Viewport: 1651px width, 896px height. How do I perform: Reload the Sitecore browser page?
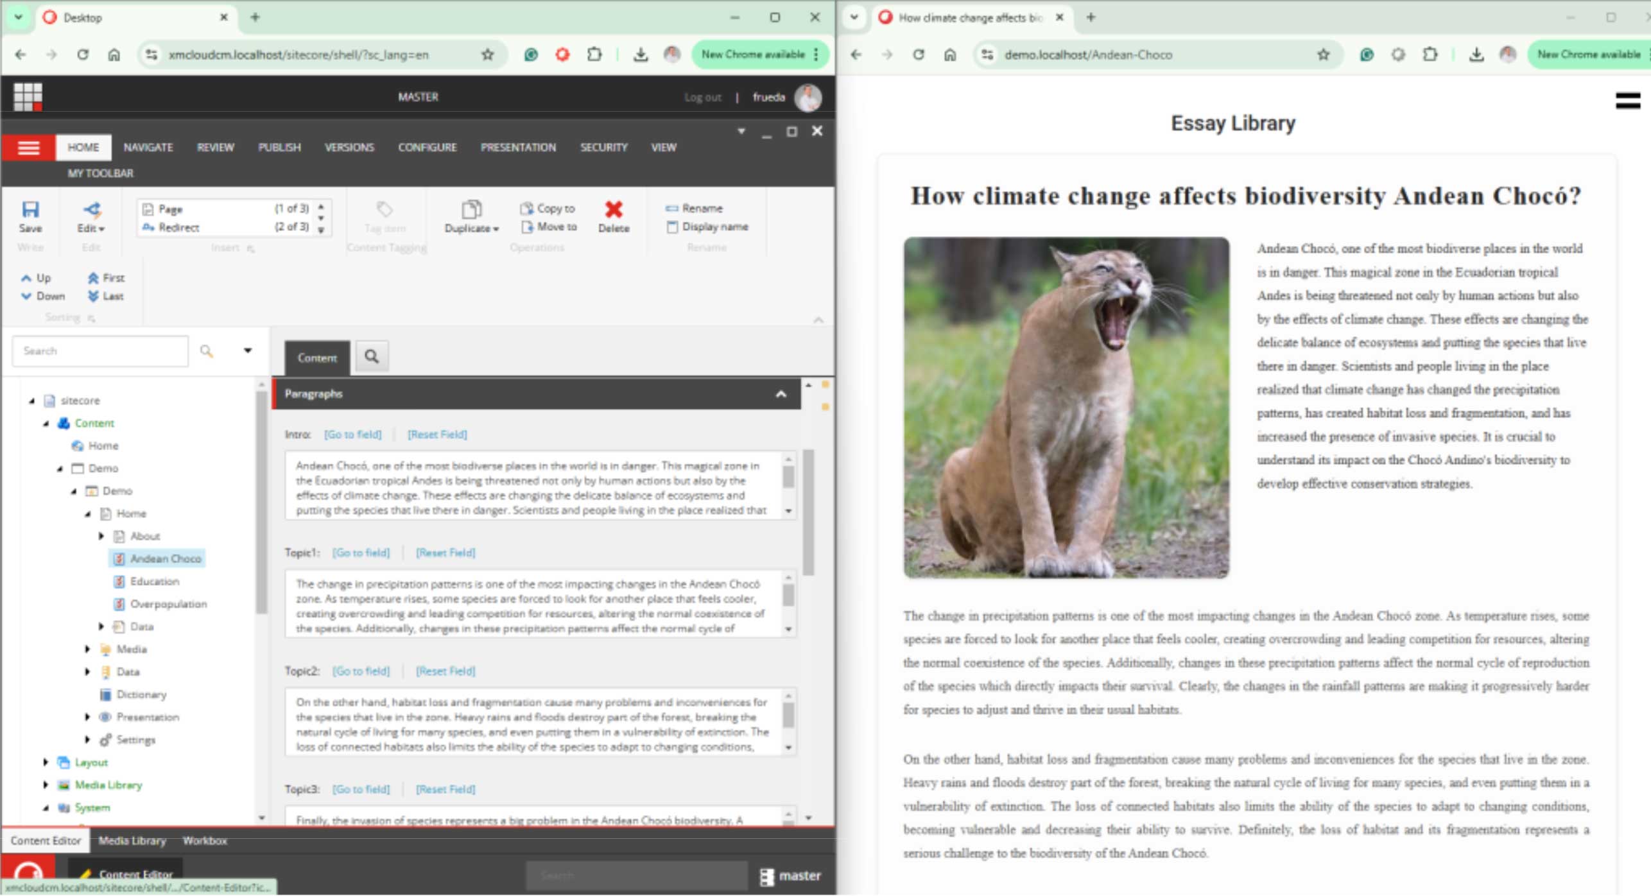(83, 55)
